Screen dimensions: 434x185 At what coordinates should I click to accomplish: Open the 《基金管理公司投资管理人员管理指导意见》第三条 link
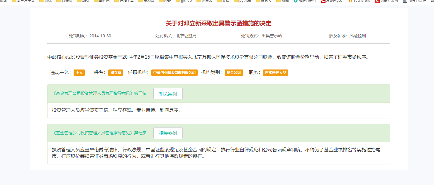99,94
